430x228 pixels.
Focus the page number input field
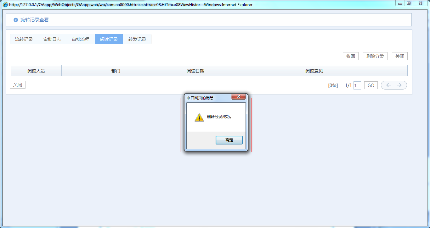[357, 85]
